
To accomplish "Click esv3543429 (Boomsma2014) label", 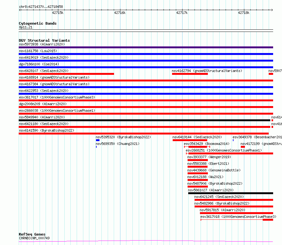I will [207, 144].
